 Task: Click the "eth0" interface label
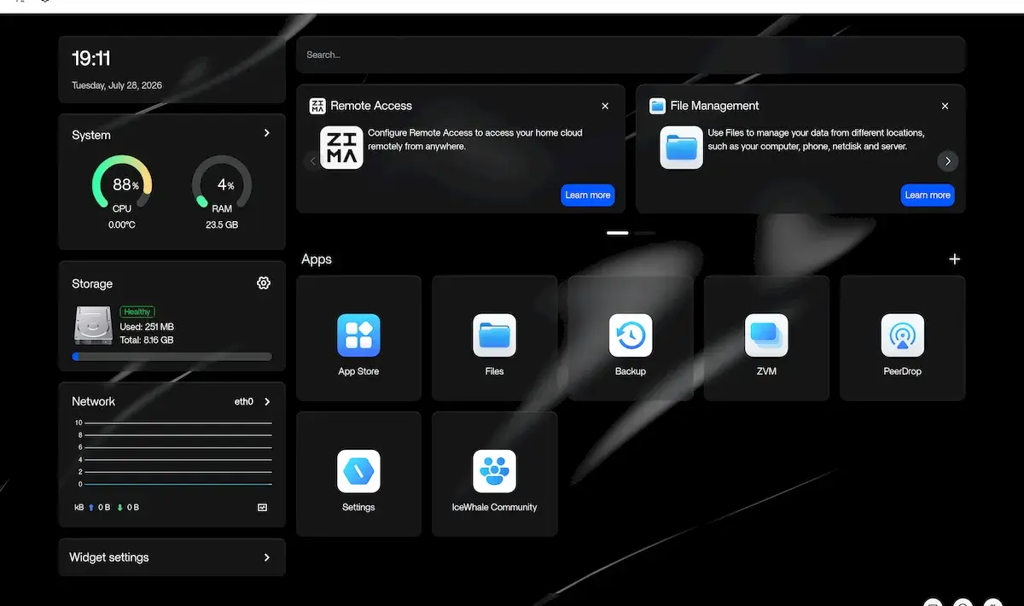tap(244, 401)
